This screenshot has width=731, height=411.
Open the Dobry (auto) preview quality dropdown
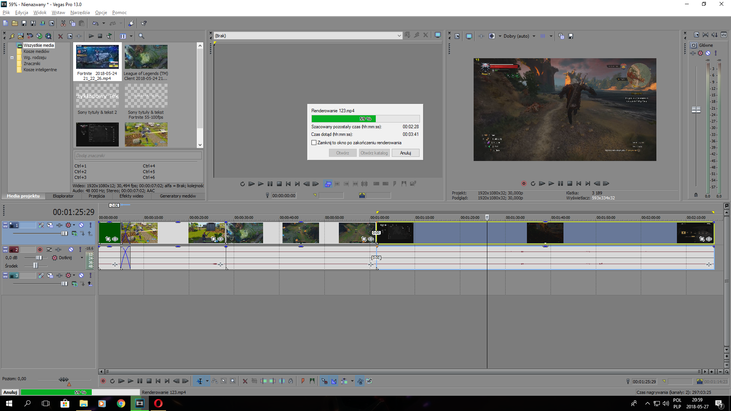(x=534, y=36)
